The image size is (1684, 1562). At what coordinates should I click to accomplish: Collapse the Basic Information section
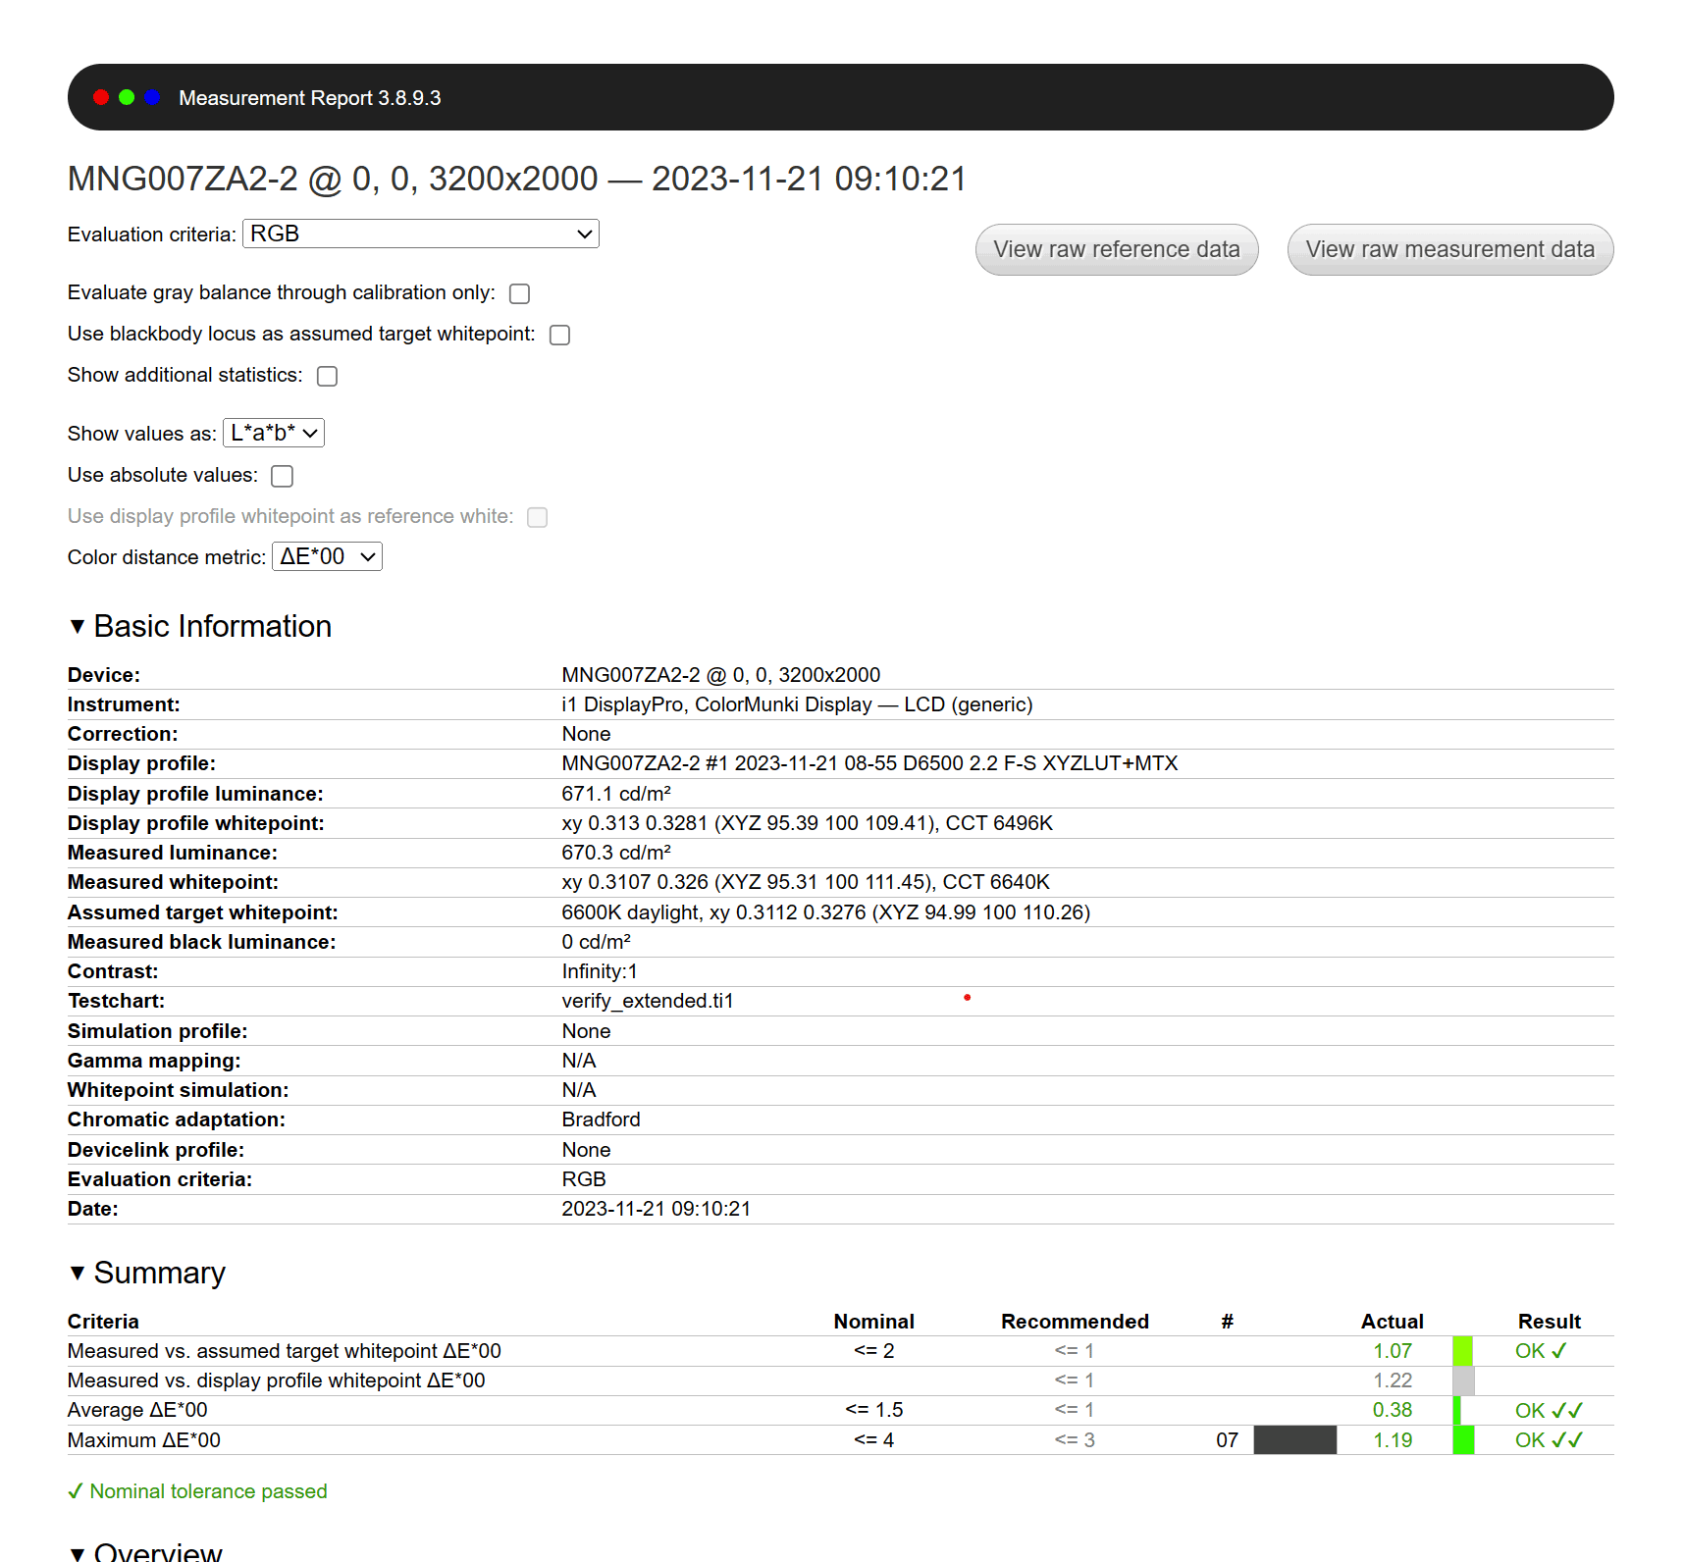(78, 627)
